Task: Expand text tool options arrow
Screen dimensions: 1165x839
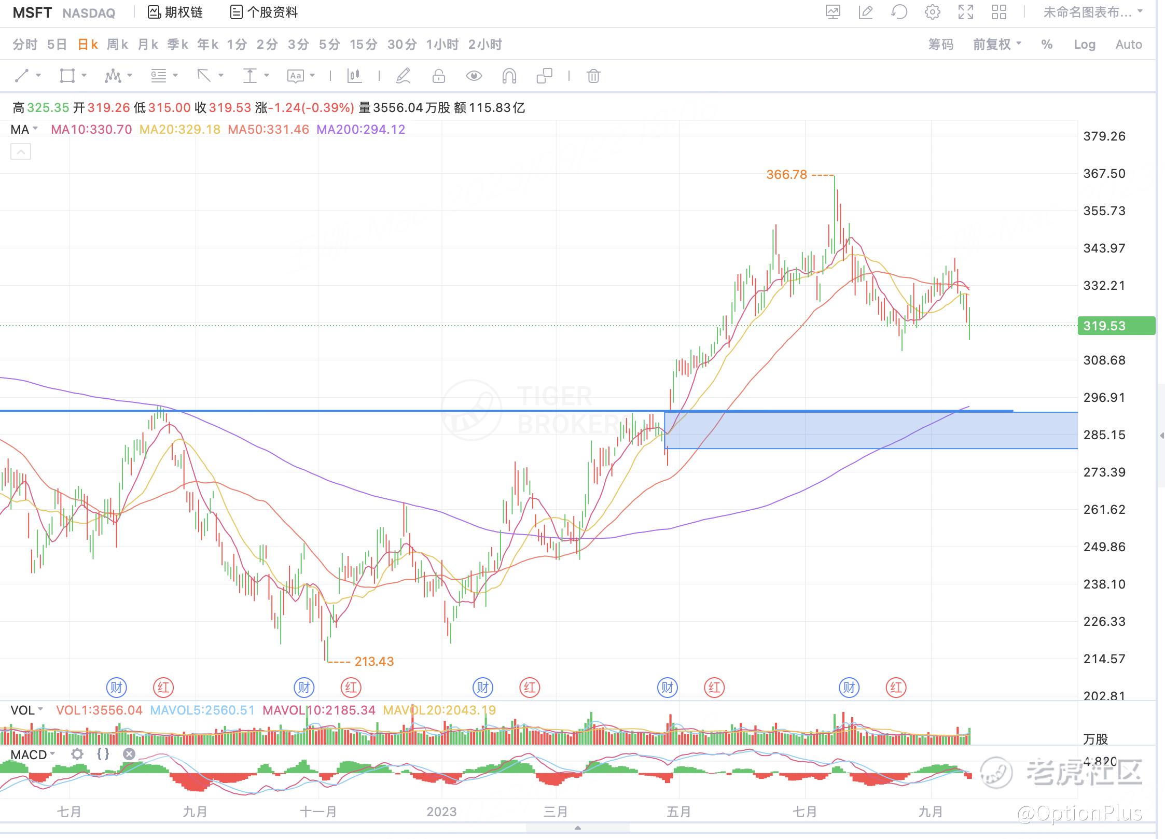Action: tap(312, 76)
